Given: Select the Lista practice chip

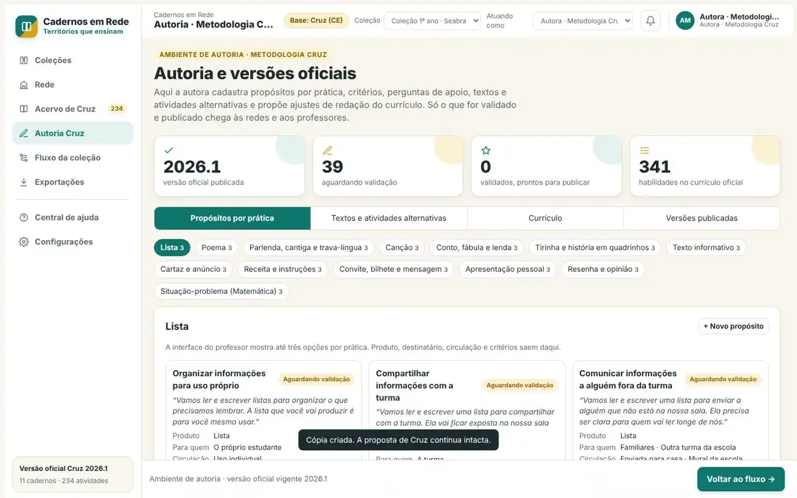Looking at the screenshot, I should coord(172,247).
